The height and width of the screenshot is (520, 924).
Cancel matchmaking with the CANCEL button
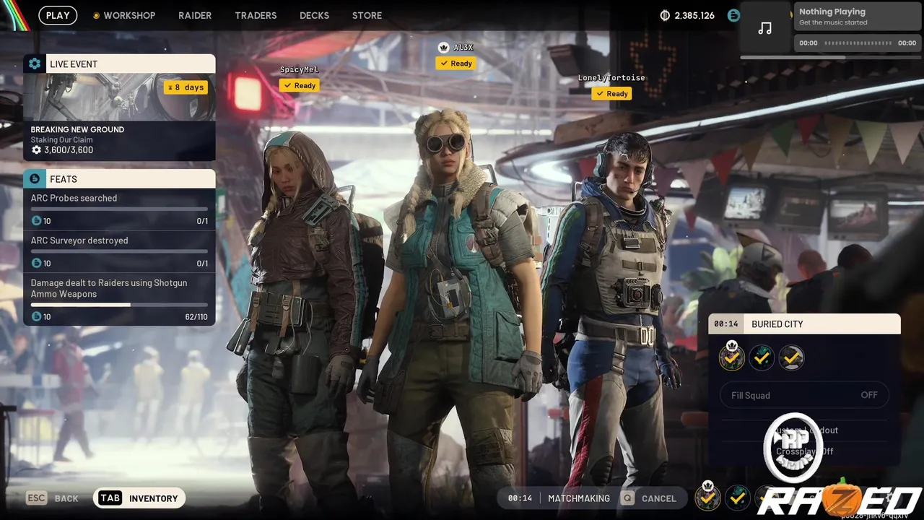point(650,498)
